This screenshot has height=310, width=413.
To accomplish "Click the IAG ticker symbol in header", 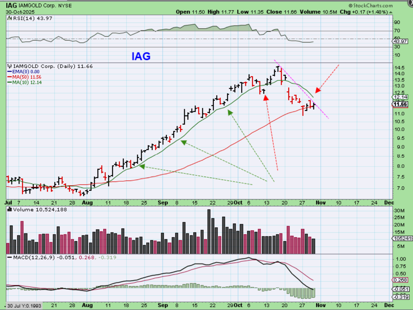I will (11, 6).
